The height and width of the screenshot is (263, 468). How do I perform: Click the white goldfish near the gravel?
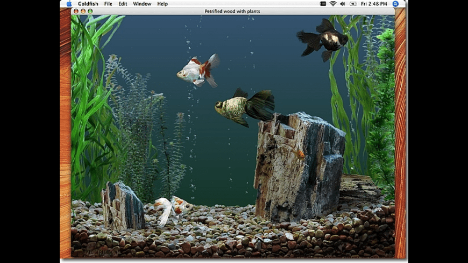[173, 210]
